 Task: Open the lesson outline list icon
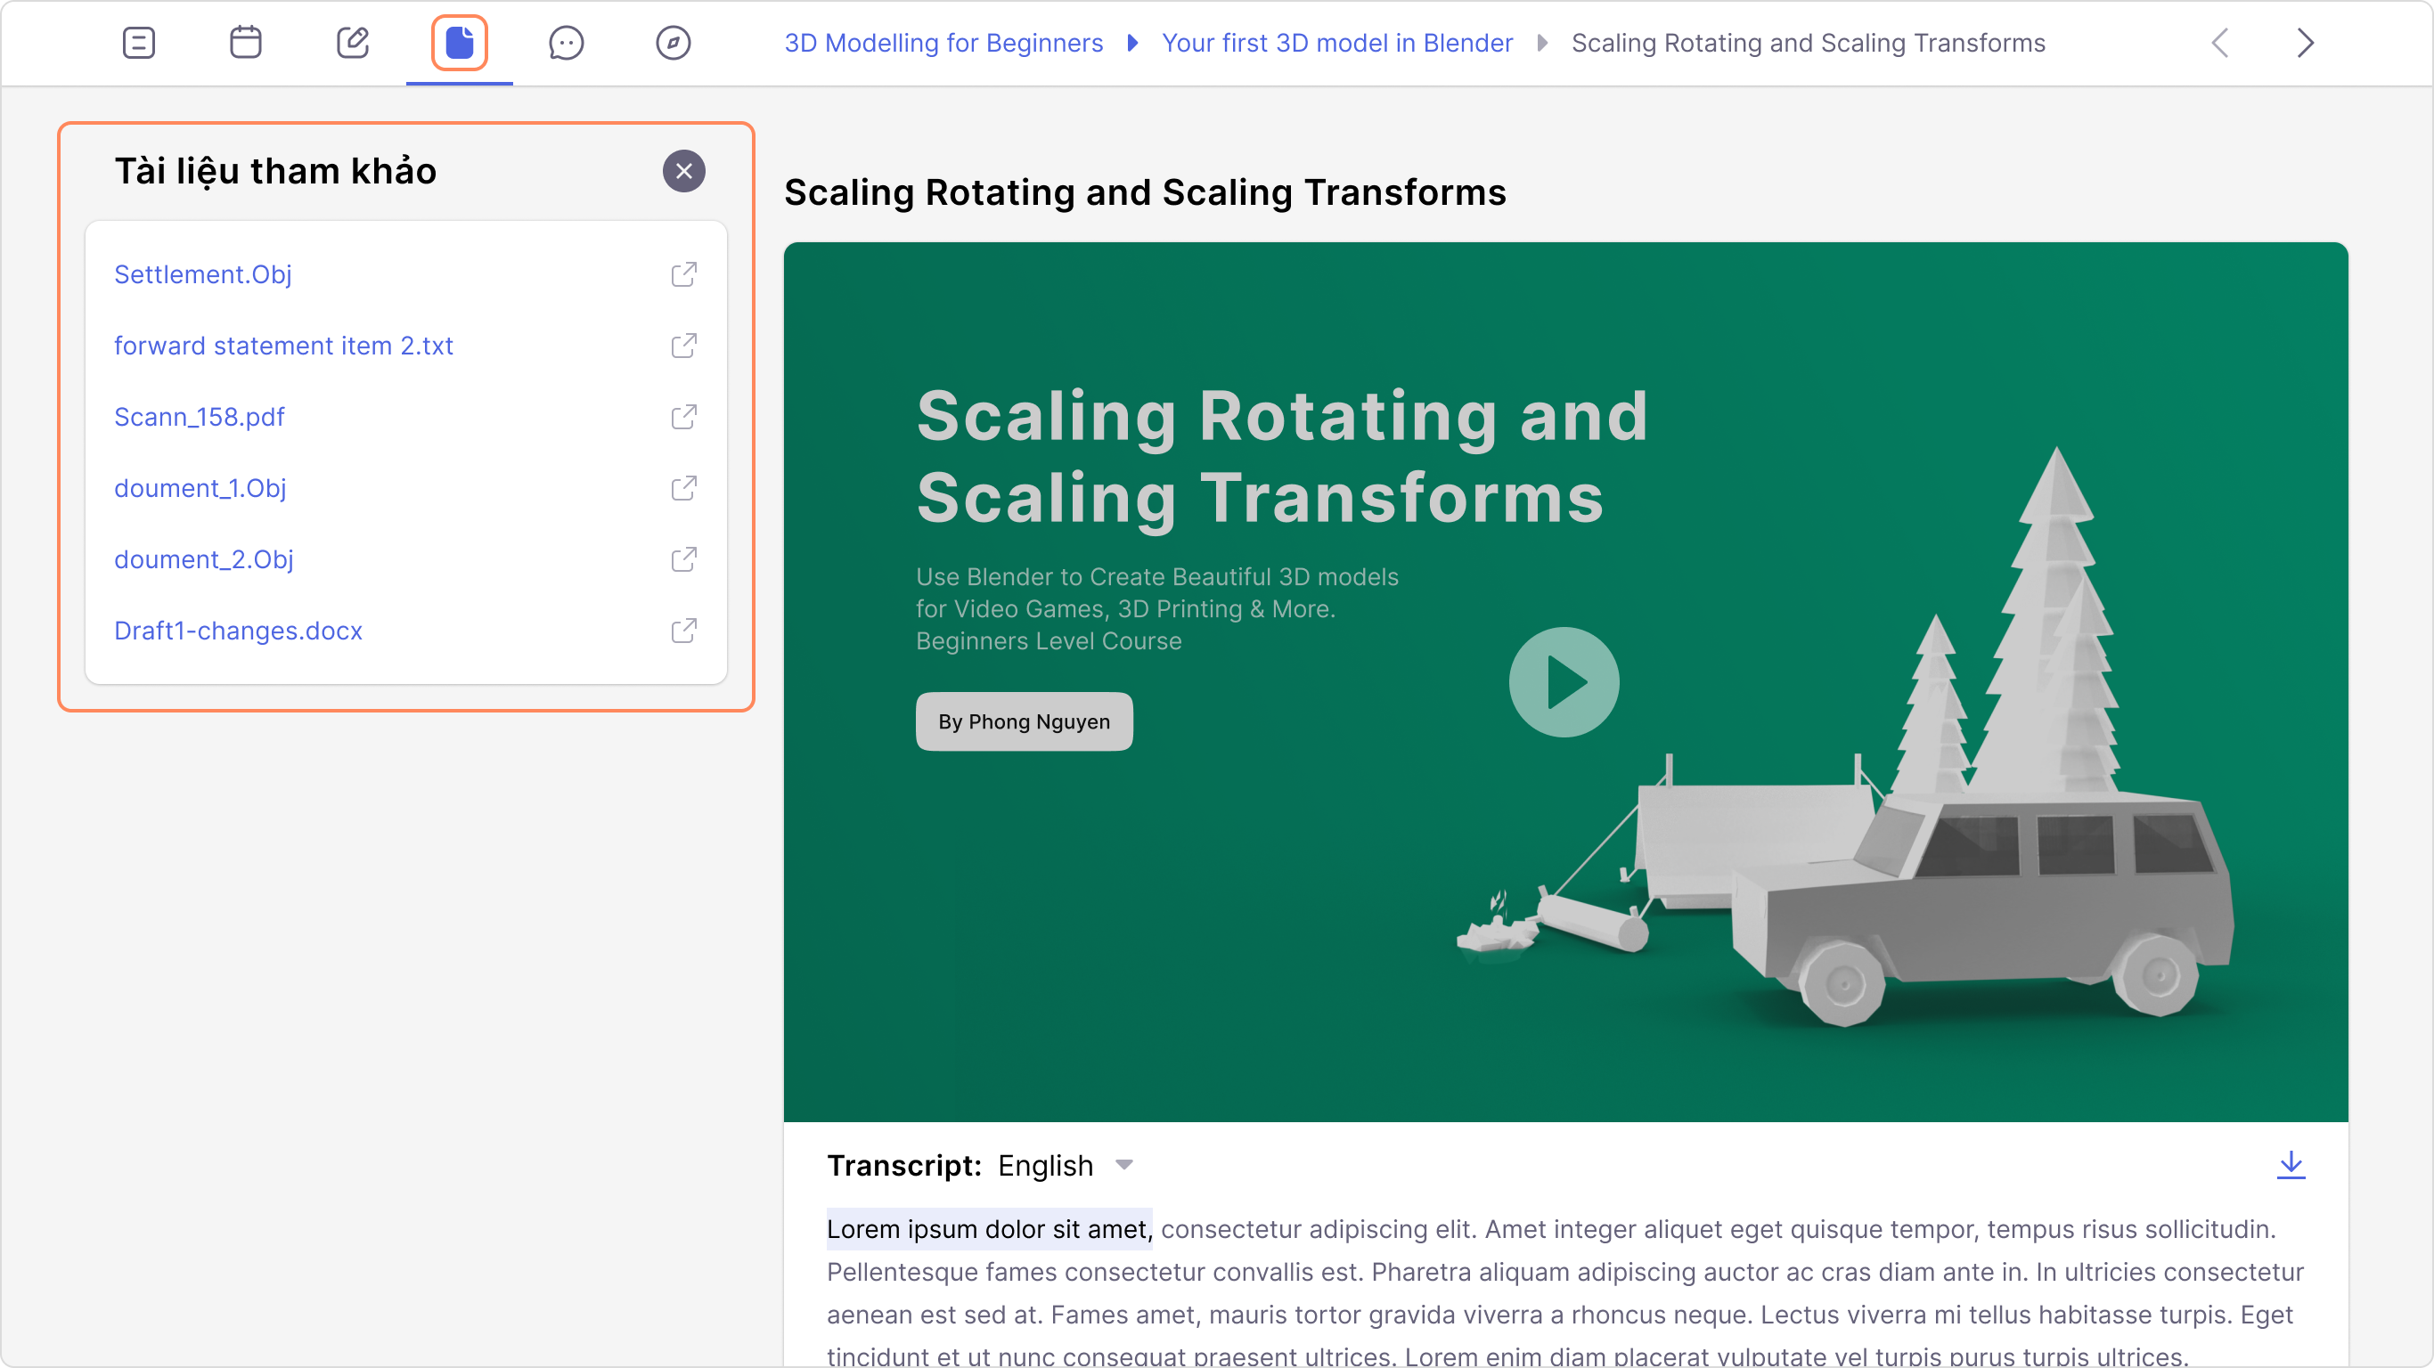pyautogui.click(x=138, y=43)
